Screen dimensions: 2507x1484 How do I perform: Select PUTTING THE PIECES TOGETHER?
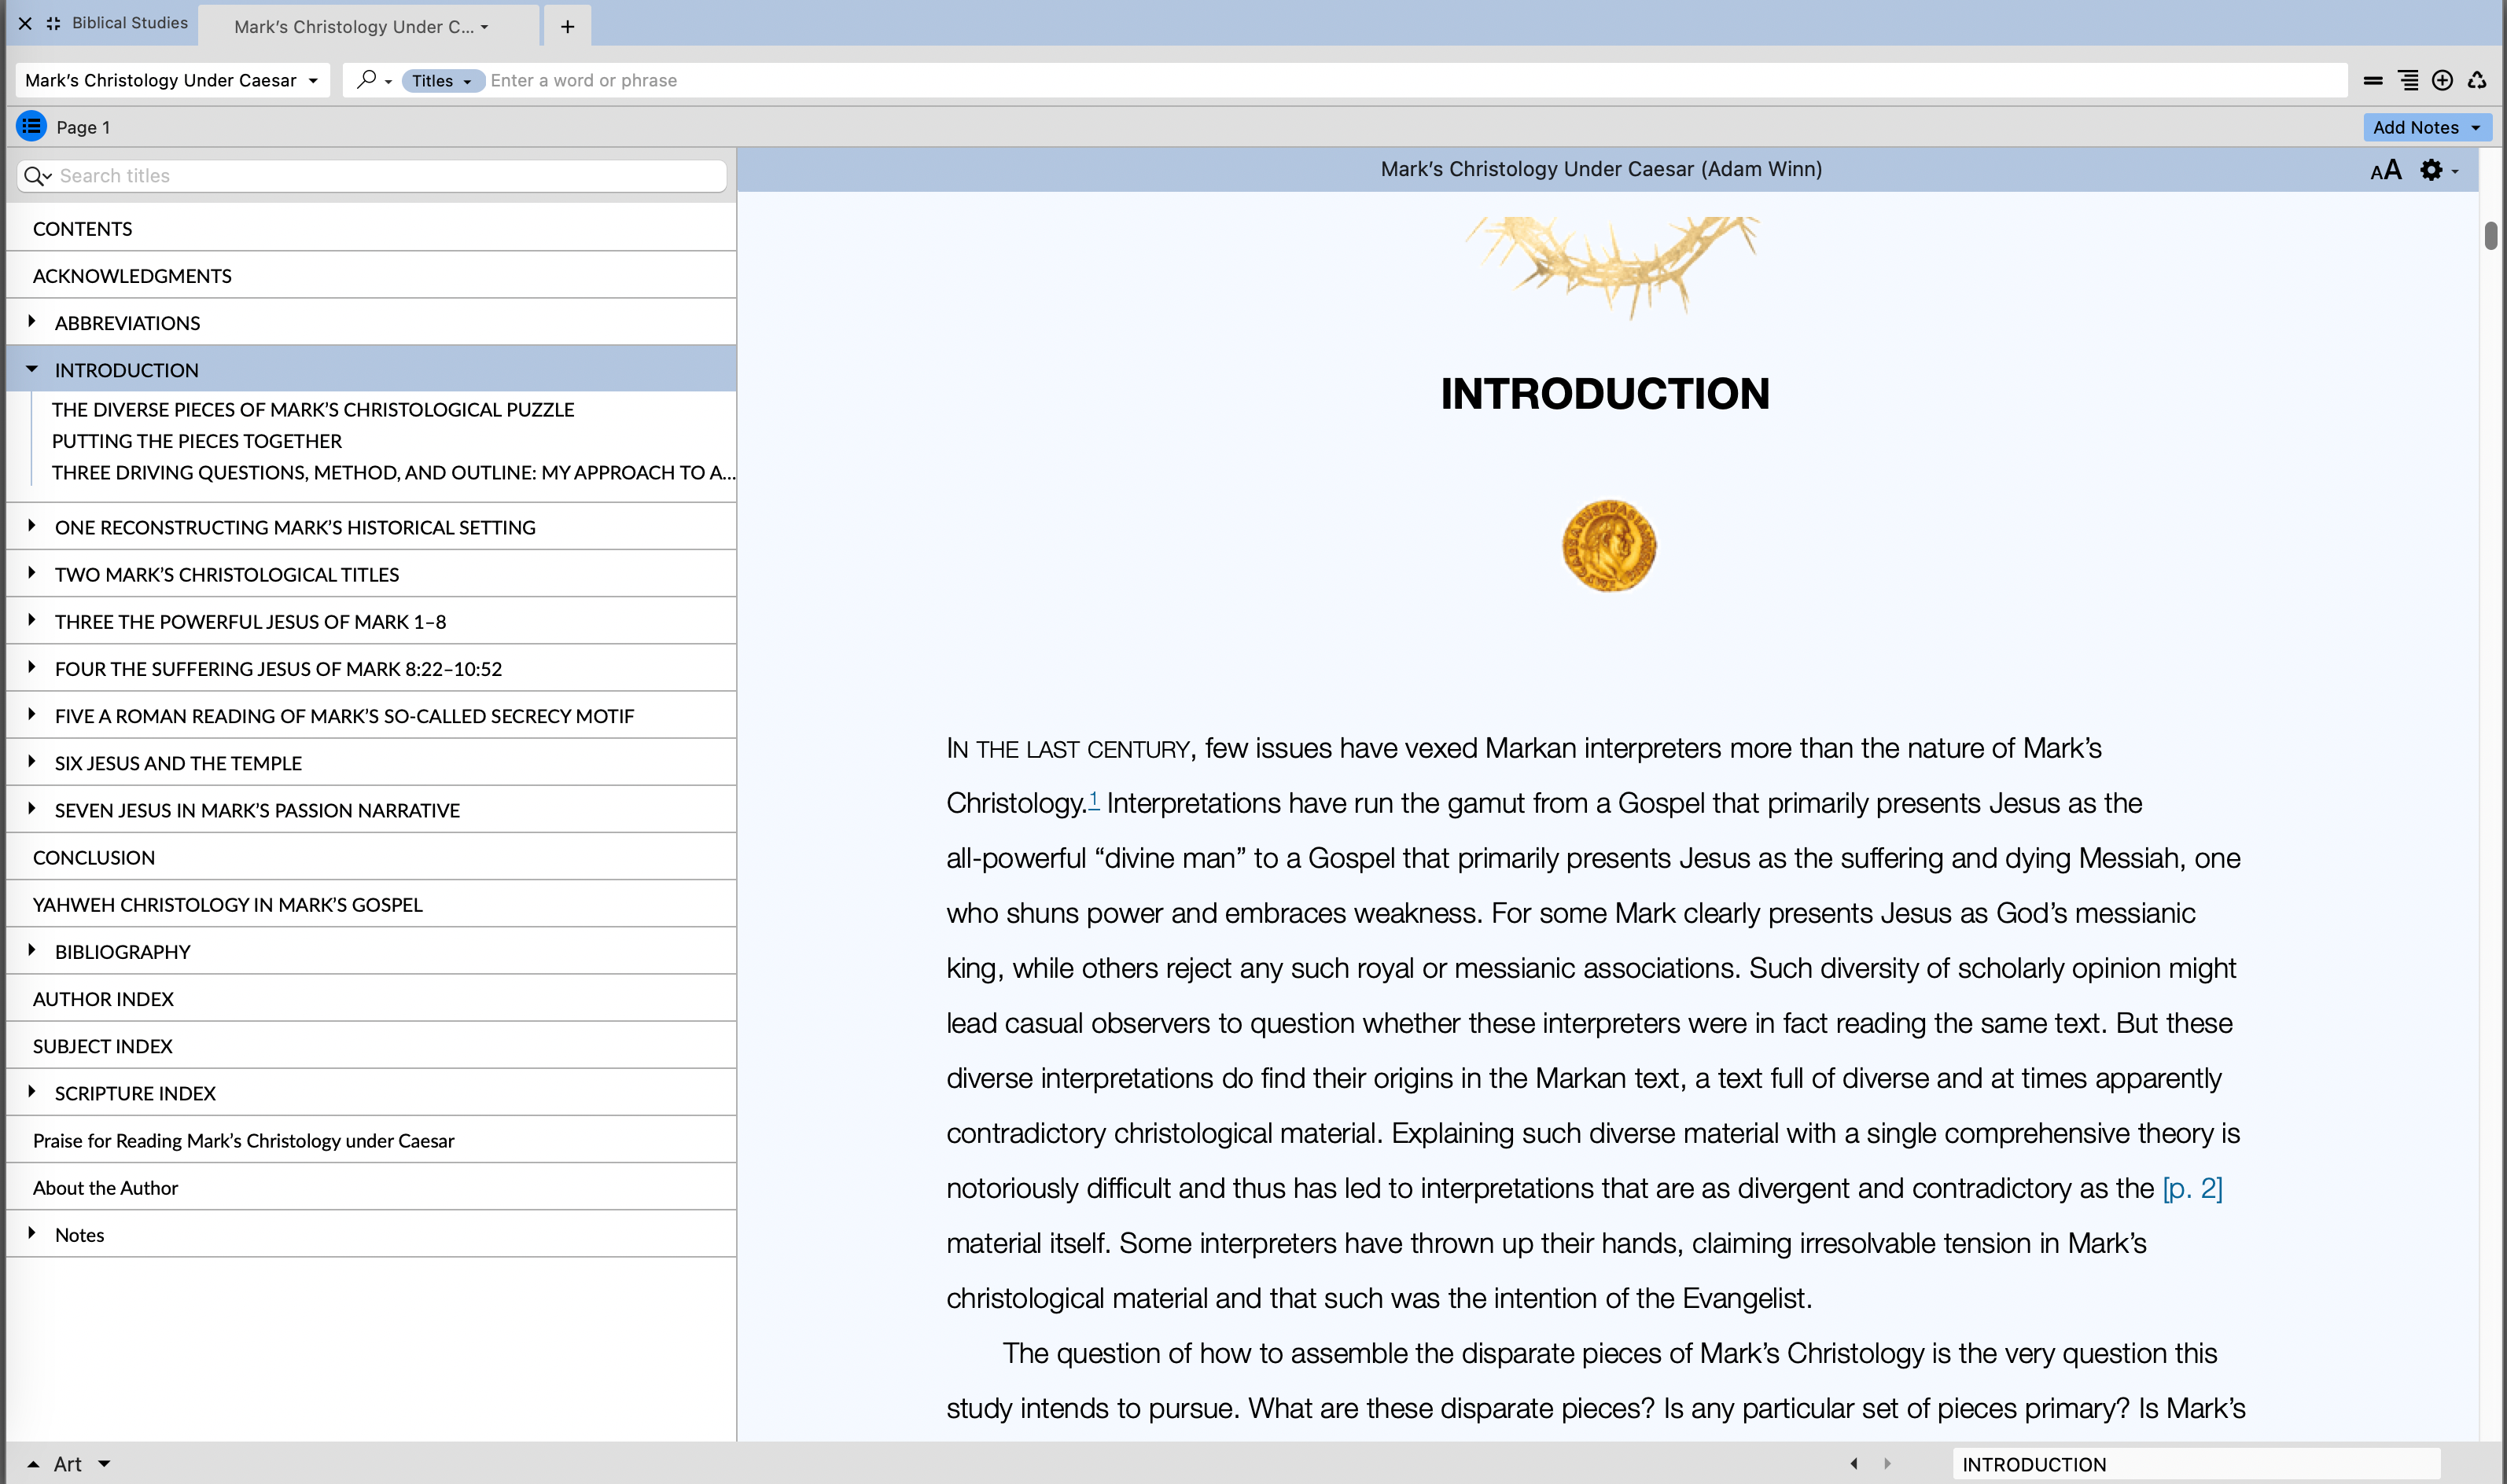pyautogui.click(x=197, y=441)
